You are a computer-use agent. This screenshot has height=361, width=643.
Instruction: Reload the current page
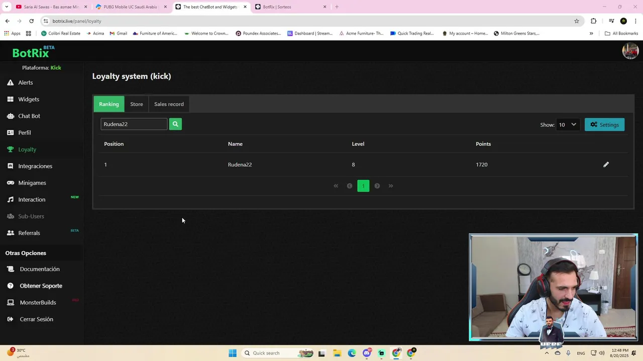(x=31, y=21)
